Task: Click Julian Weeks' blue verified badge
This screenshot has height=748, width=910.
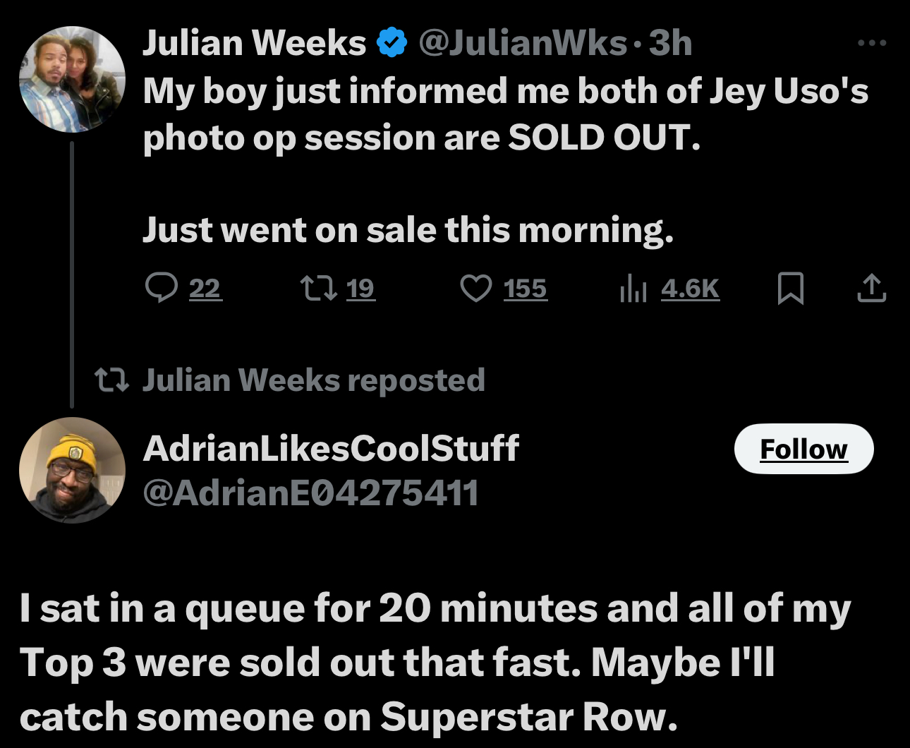Action: click(x=392, y=43)
